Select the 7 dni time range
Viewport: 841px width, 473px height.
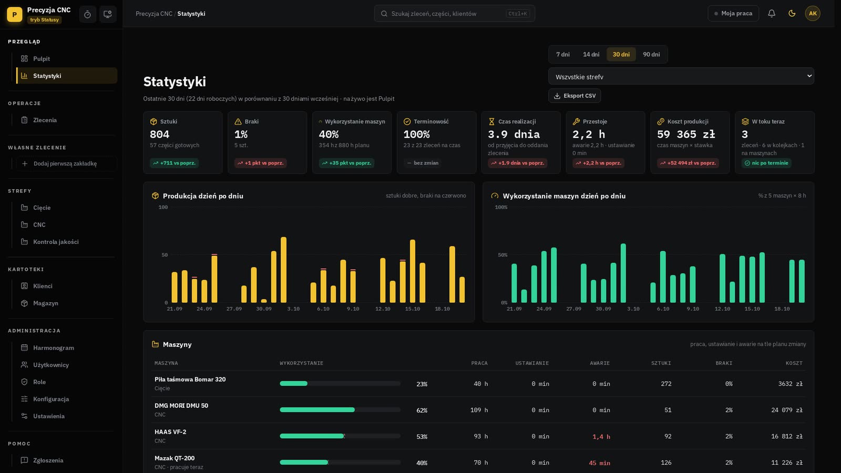[563, 55]
